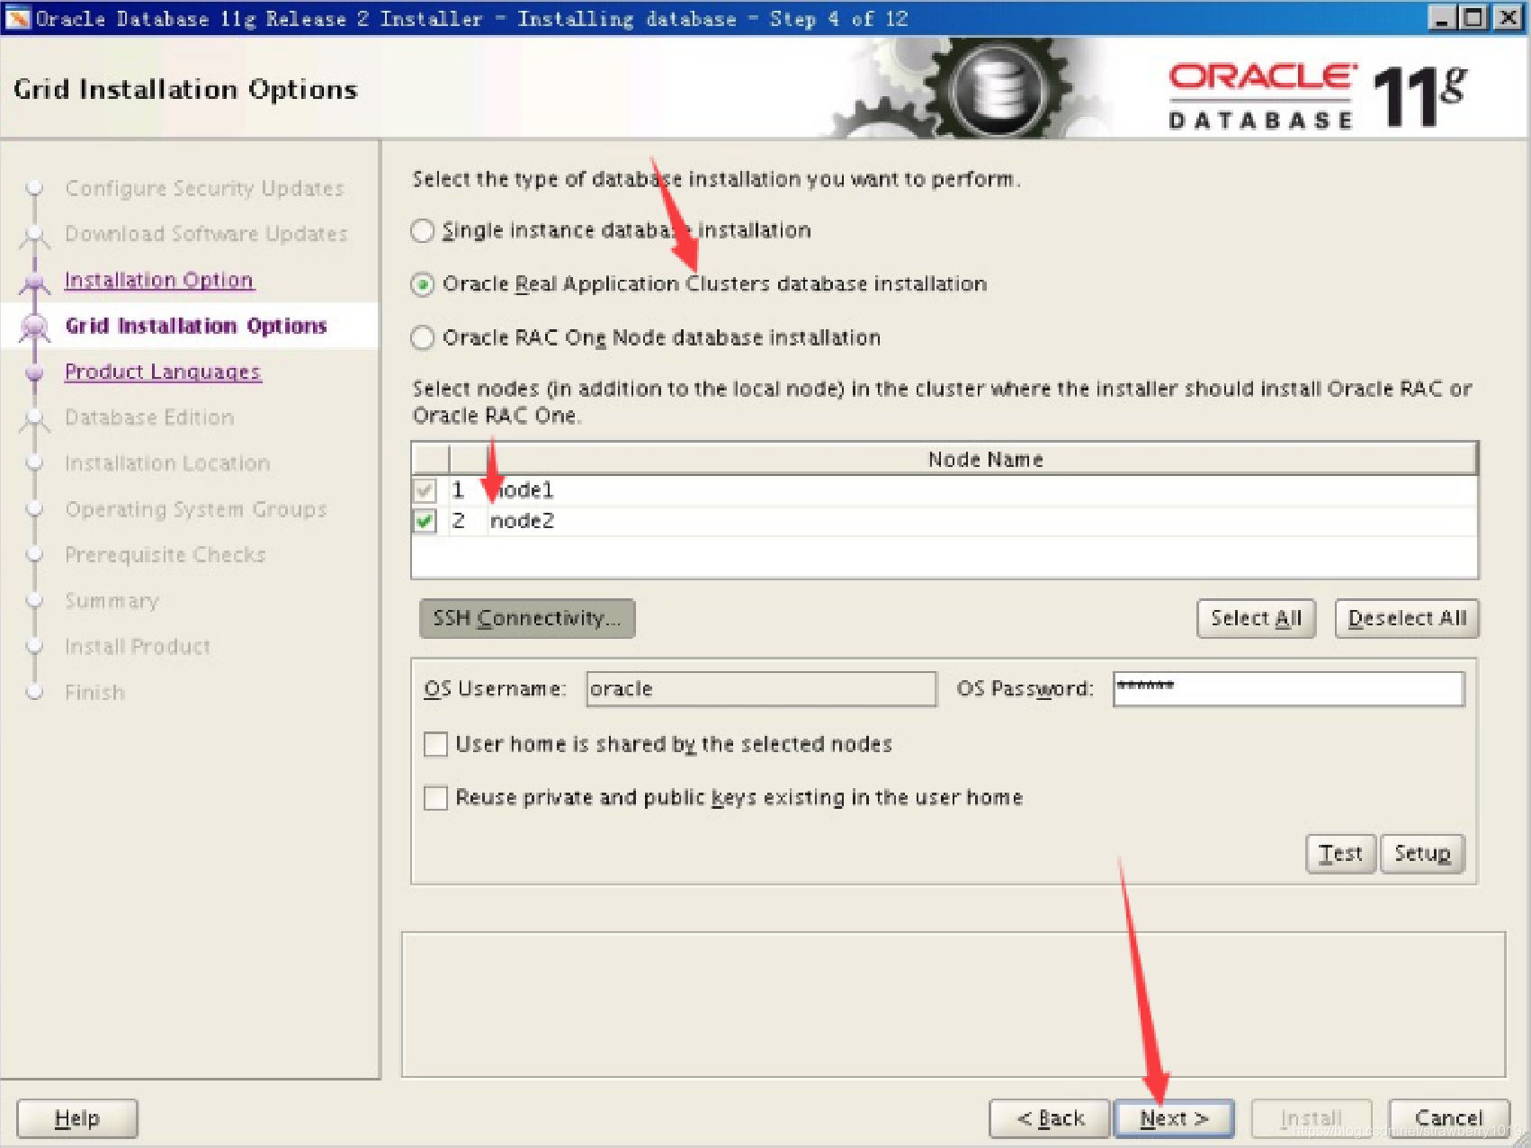
Task: Click the Configure Security Updates step
Action: [x=205, y=188]
